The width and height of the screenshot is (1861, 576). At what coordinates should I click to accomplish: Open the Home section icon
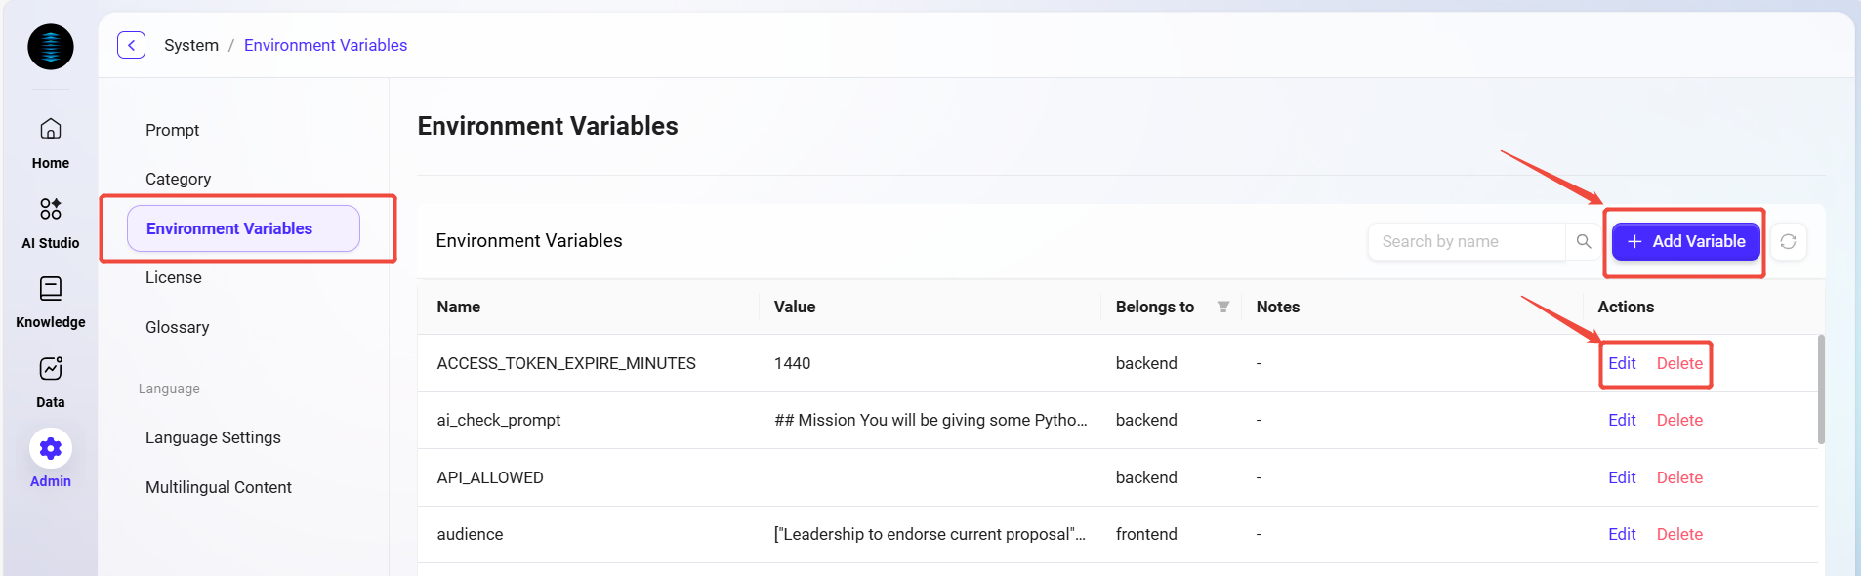(51, 130)
